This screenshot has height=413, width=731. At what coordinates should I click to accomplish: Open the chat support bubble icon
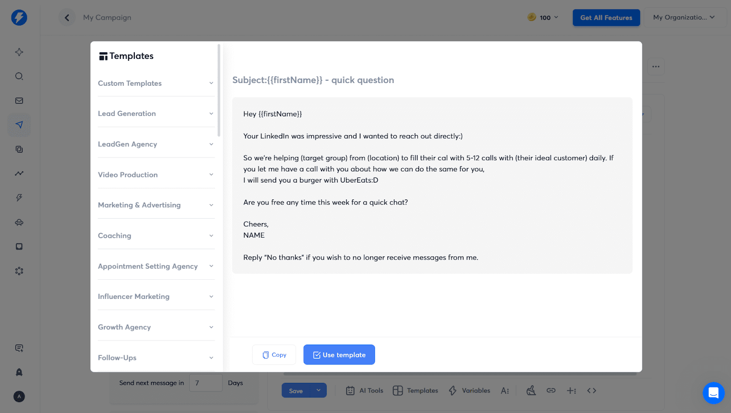[713, 392]
